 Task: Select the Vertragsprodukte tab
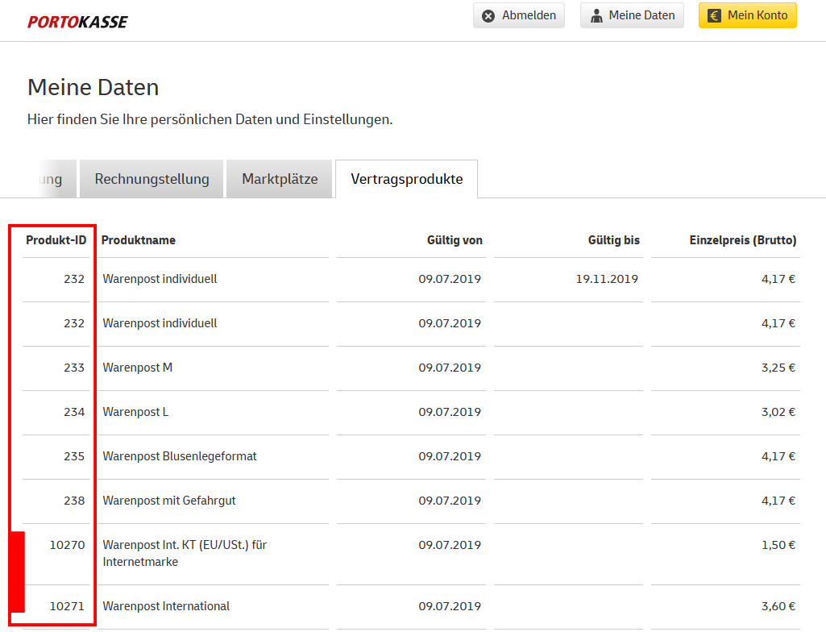[407, 179]
